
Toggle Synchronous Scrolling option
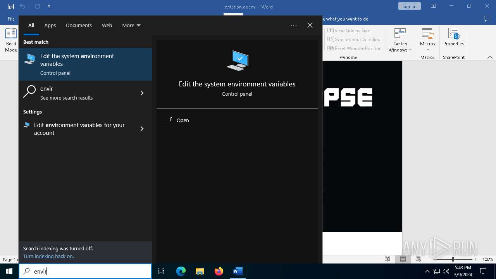point(354,39)
